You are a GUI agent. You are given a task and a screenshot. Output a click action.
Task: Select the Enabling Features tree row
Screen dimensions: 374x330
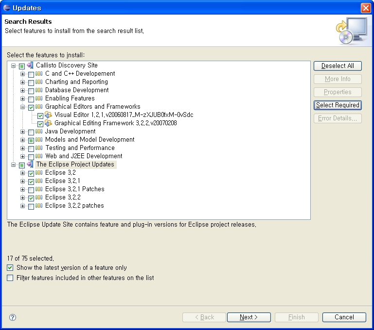(70, 98)
